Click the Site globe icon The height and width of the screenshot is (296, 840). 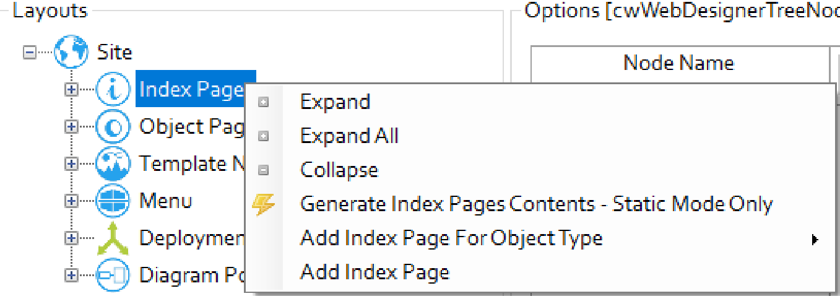[x=71, y=52]
